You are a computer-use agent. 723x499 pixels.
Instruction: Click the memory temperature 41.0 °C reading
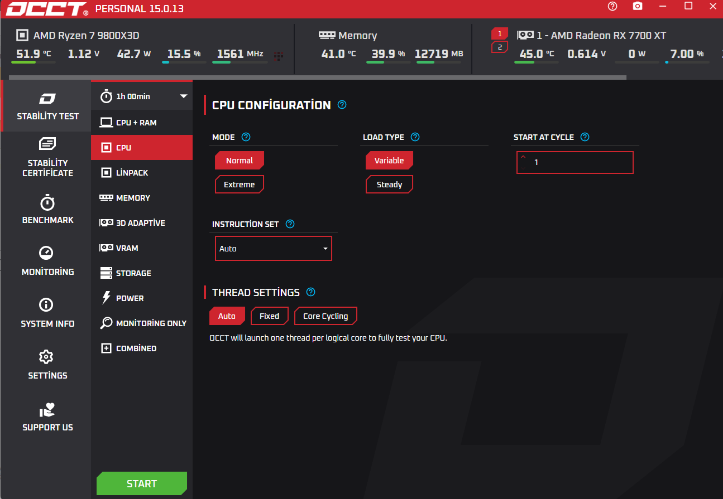[338, 54]
